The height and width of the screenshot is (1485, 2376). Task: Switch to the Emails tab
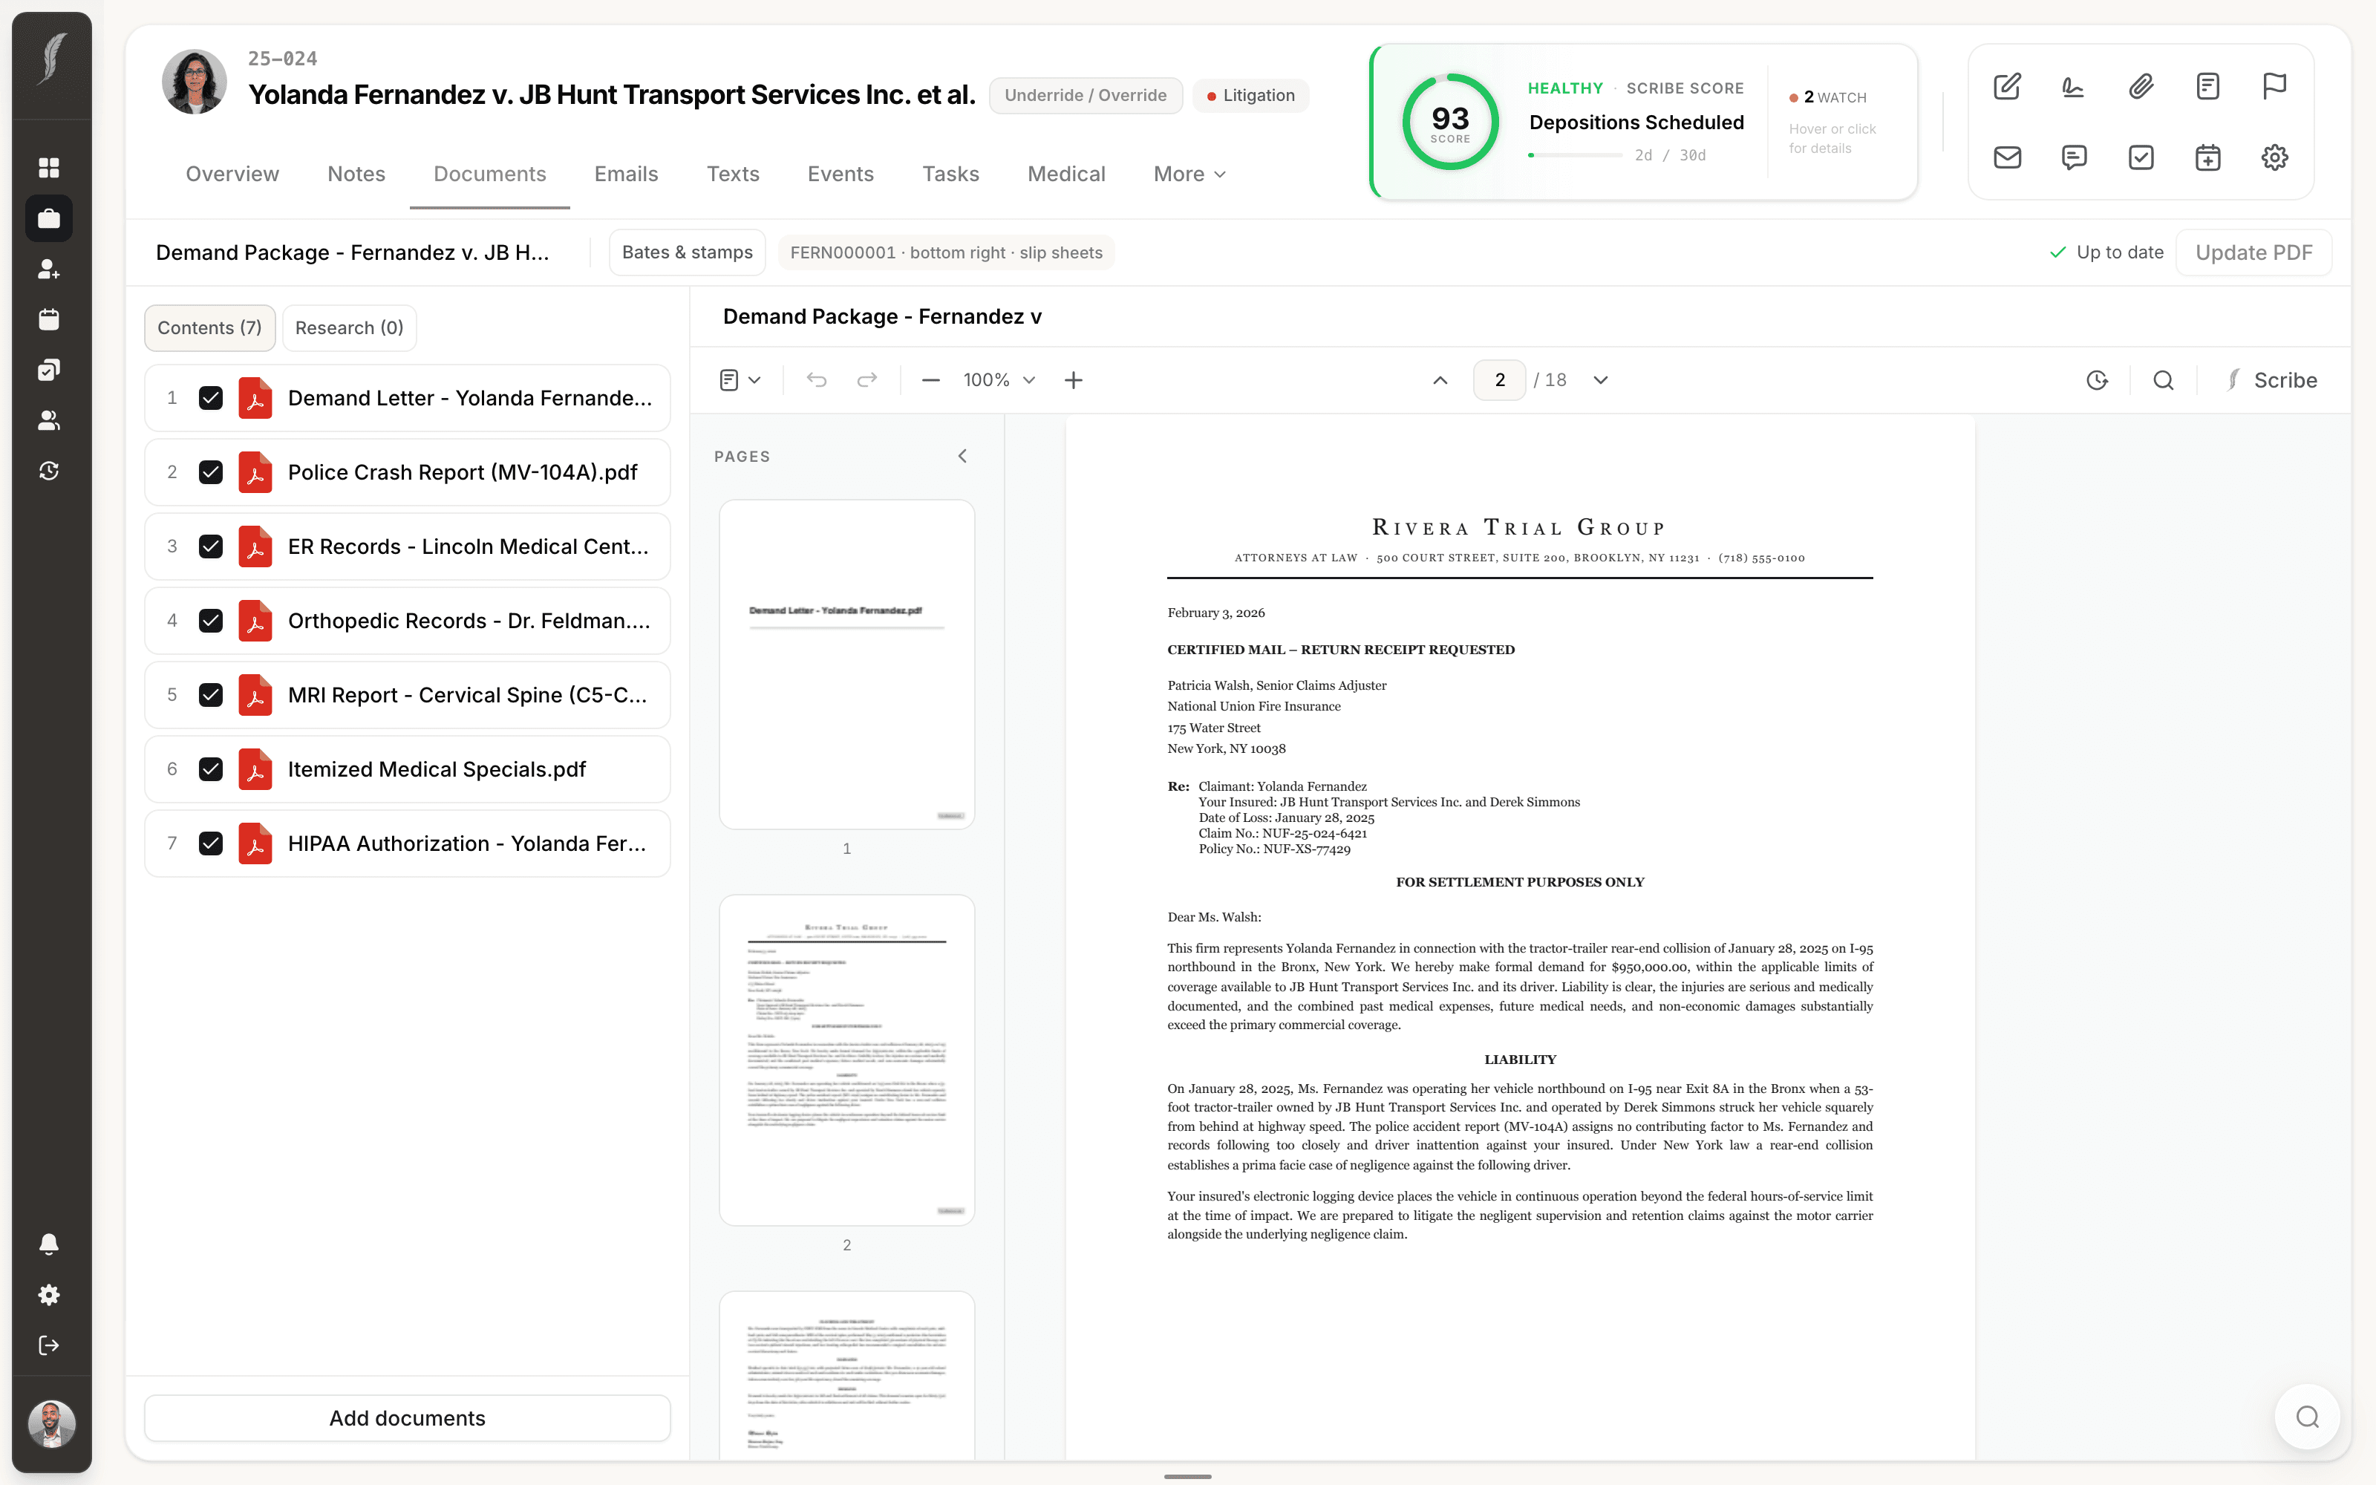click(x=625, y=174)
